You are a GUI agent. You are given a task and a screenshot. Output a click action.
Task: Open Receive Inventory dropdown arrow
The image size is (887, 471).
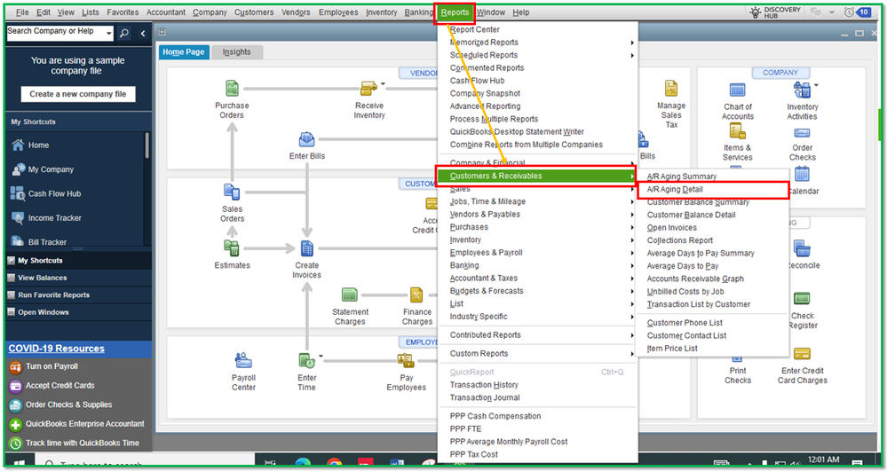tap(383, 85)
